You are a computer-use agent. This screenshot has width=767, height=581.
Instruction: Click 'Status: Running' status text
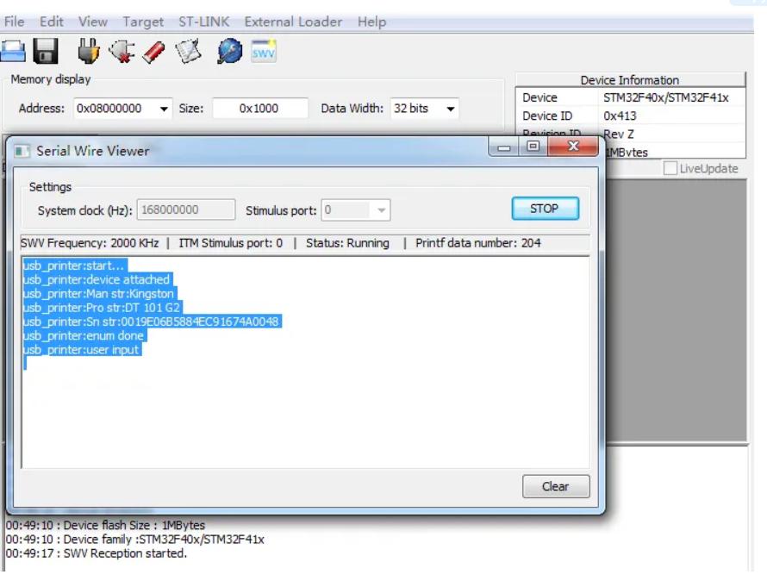click(x=347, y=243)
